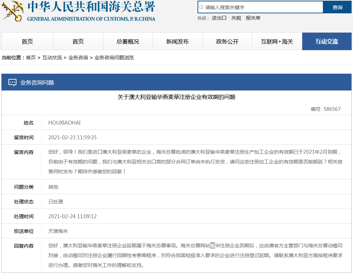Switch to the 新闻发布 navigation tab
353x275 pixels.
pos(178,41)
